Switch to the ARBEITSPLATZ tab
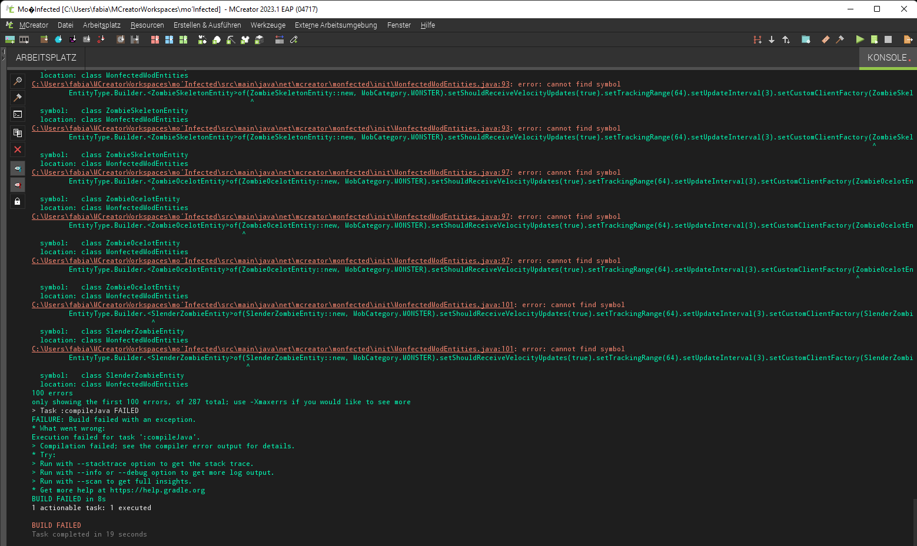The width and height of the screenshot is (917, 546). (45, 57)
